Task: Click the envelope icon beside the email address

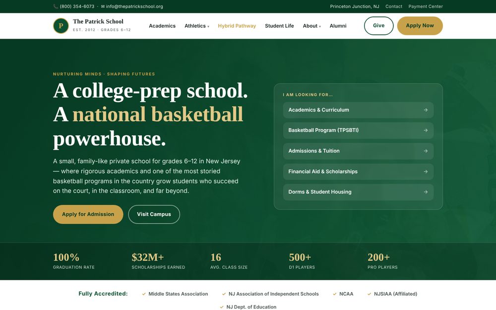Action: tap(103, 6)
